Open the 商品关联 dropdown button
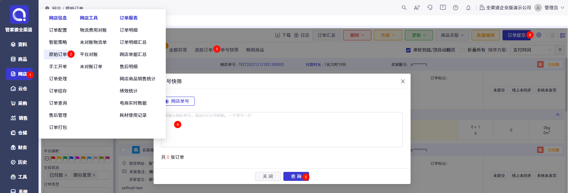Image resolution: width=568 pixels, height=193 pixels. click(452, 35)
